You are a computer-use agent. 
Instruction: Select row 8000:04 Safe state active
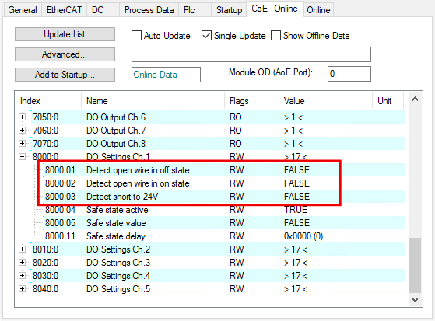pyautogui.click(x=224, y=210)
